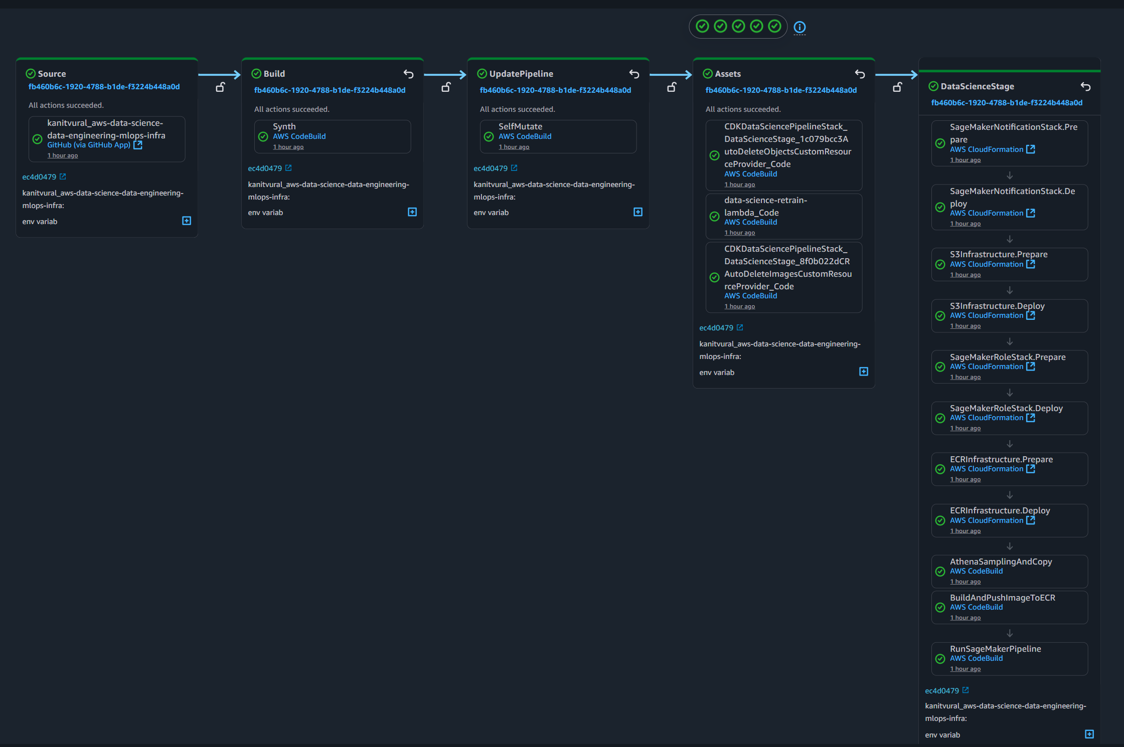Click the info icon beside the status summary
Viewport: 1124px width, 747px height.
(799, 27)
